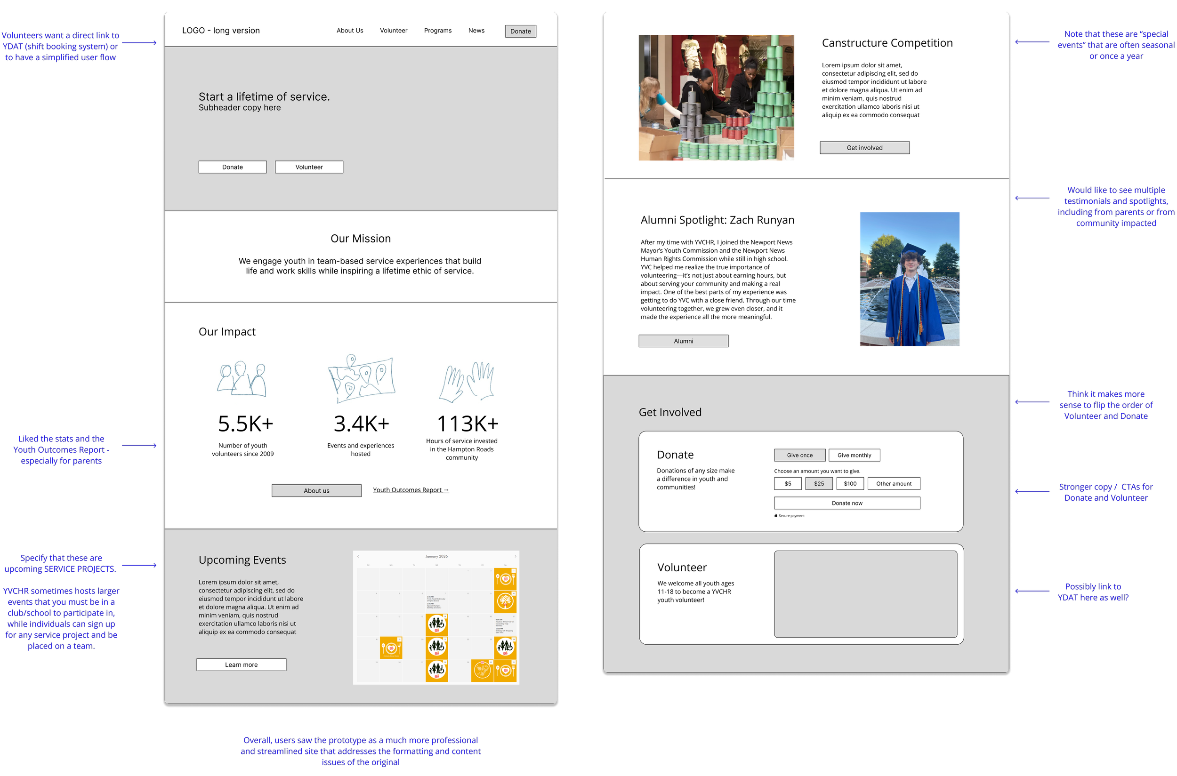Click the Youth Outcomes Report link
Image resolution: width=1177 pixels, height=776 pixels.
[411, 490]
